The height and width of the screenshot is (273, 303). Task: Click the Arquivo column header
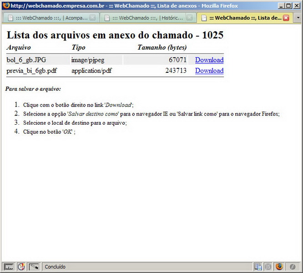click(x=19, y=47)
